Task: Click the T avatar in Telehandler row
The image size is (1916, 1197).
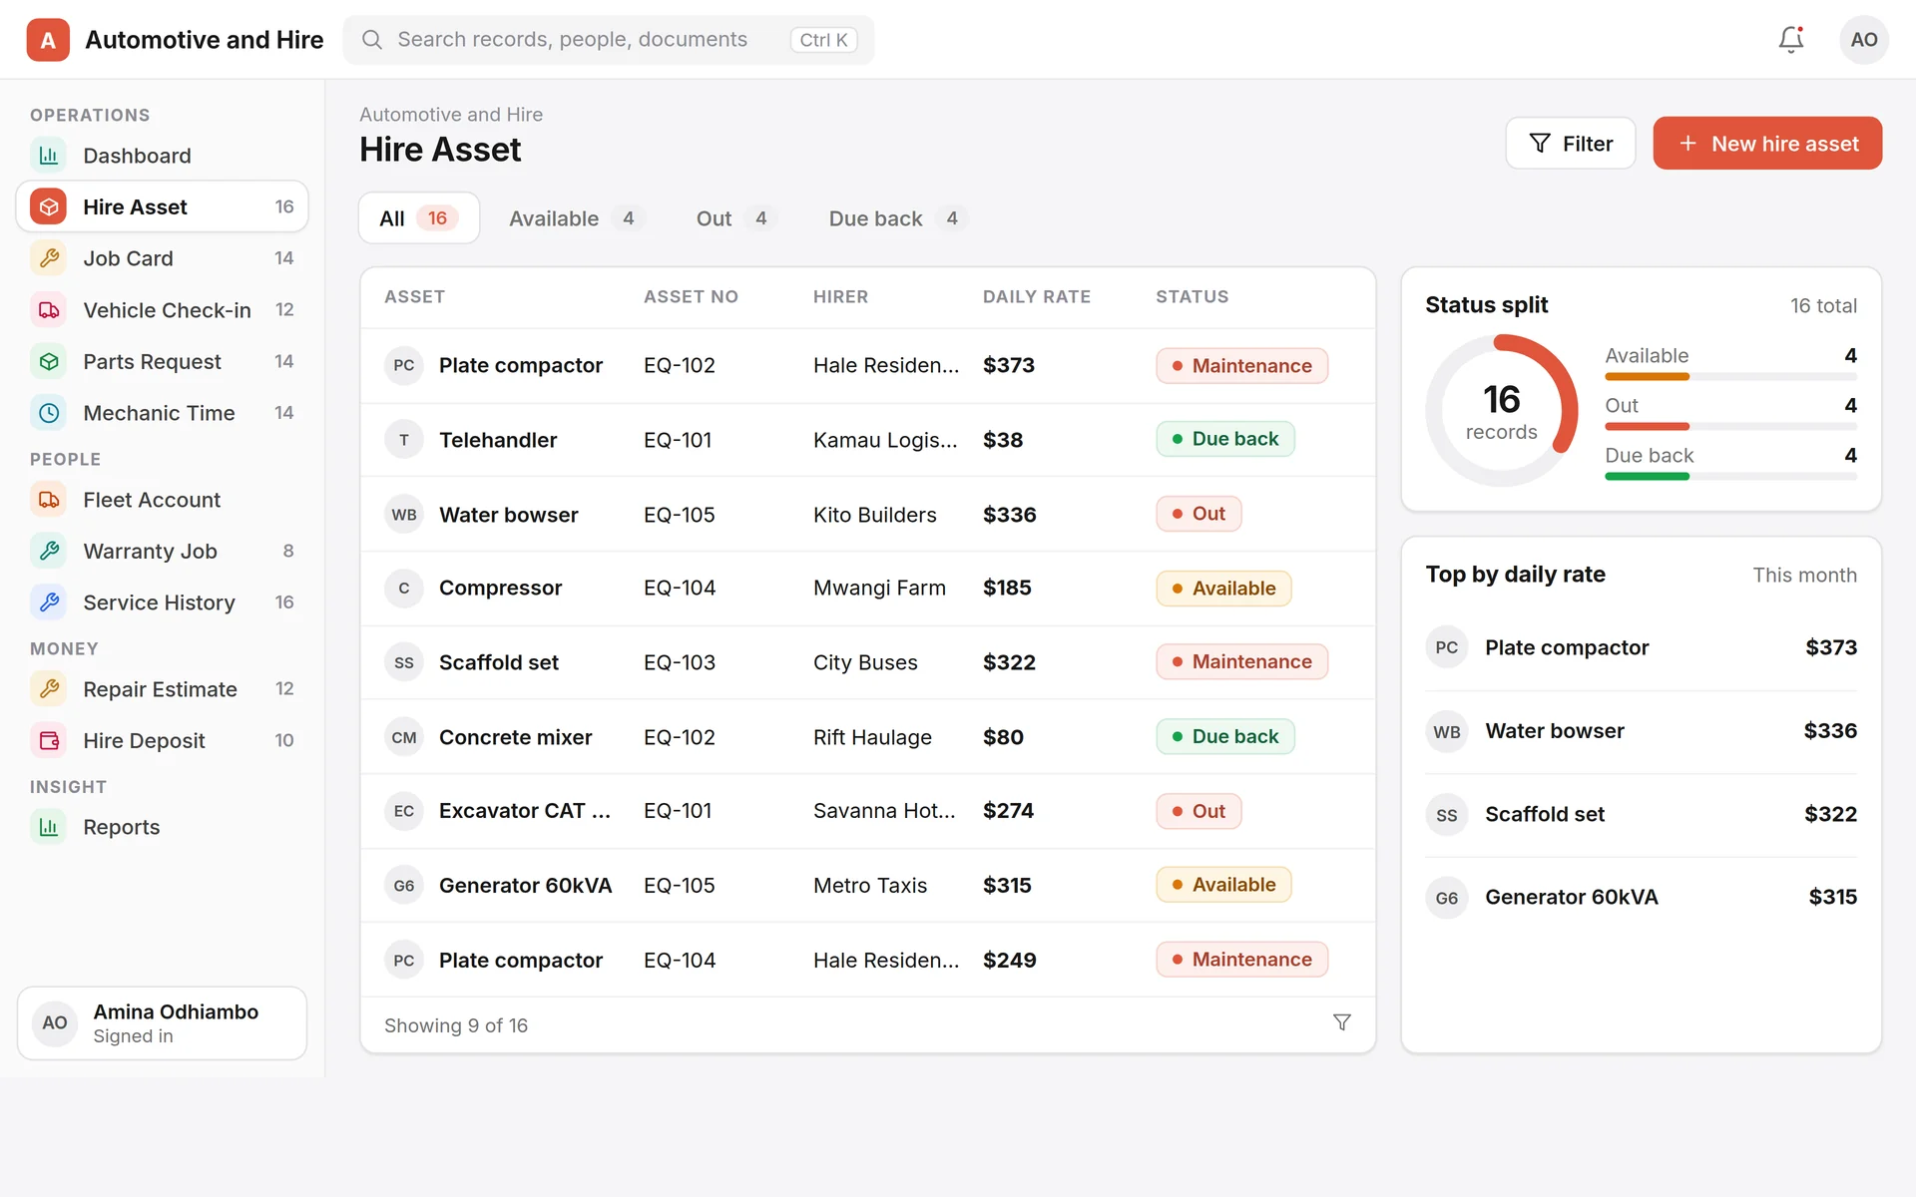Action: click(x=404, y=440)
